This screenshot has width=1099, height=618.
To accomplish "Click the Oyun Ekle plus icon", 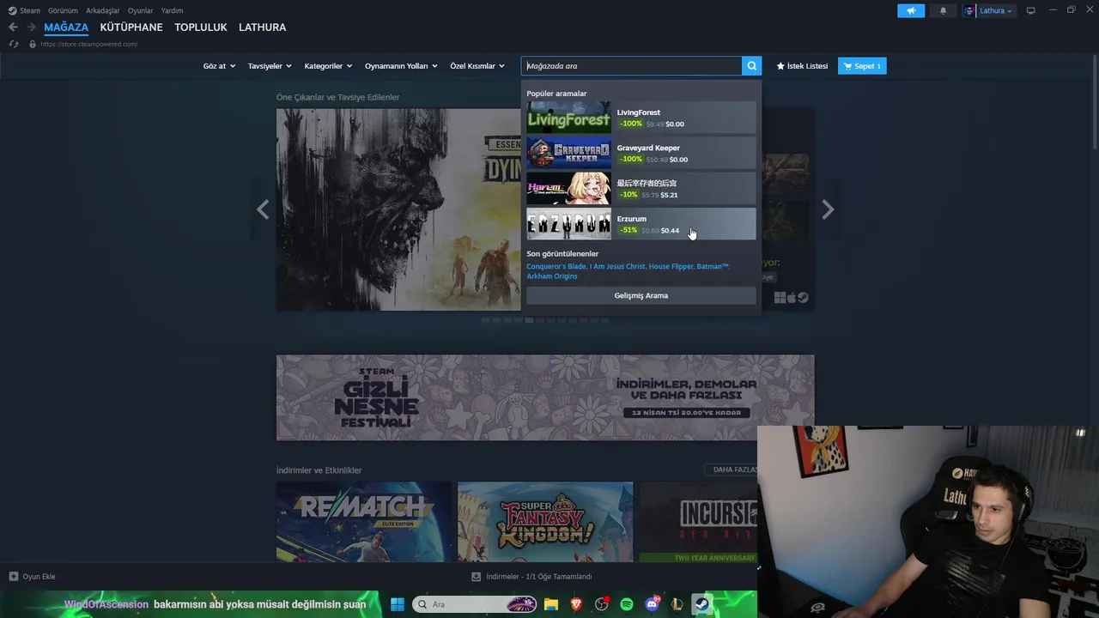I will coord(13,577).
